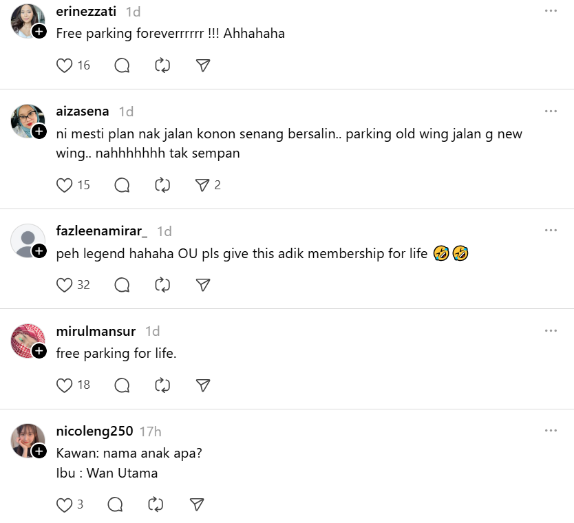Reply to mirulmansur's free parking comment
This screenshot has height=523, width=574.
click(122, 385)
